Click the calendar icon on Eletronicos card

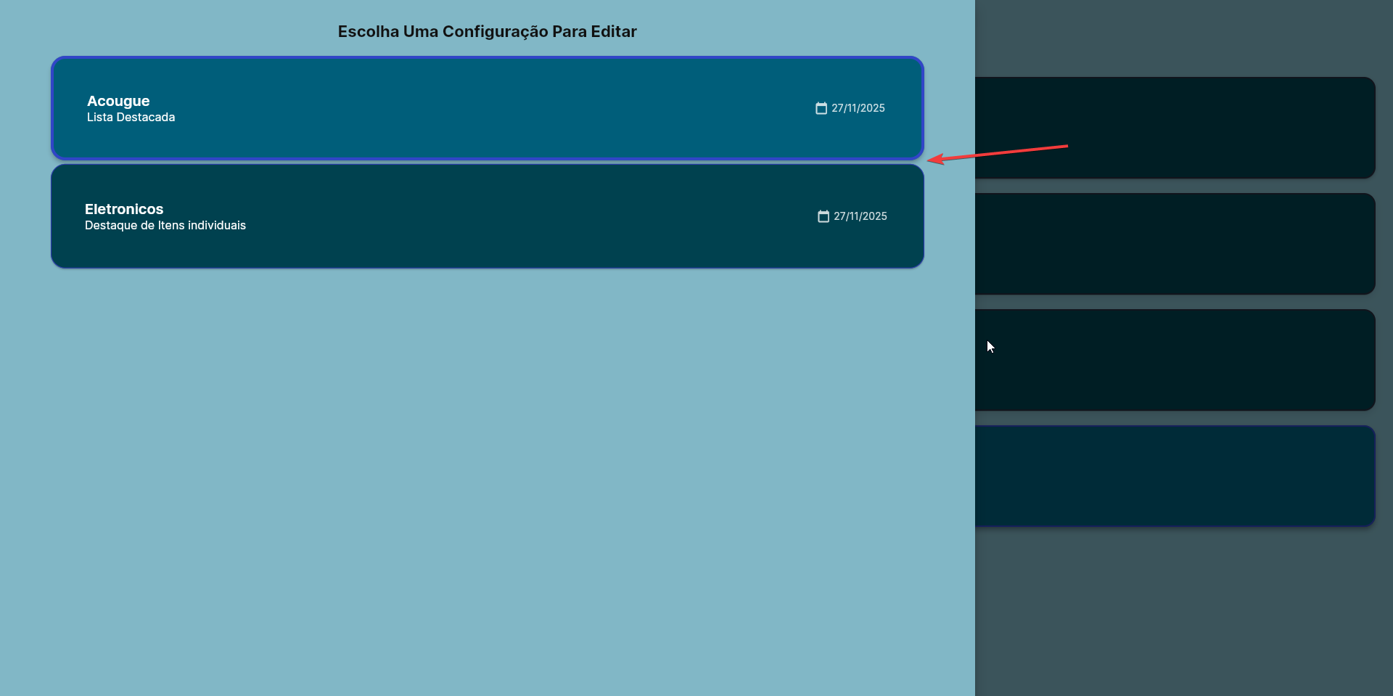(823, 216)
